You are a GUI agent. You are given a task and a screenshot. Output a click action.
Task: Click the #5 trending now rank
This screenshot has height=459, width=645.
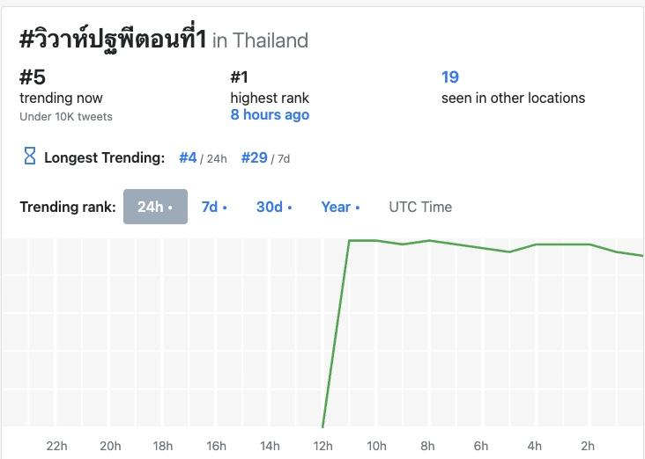(x=33, y=77)
